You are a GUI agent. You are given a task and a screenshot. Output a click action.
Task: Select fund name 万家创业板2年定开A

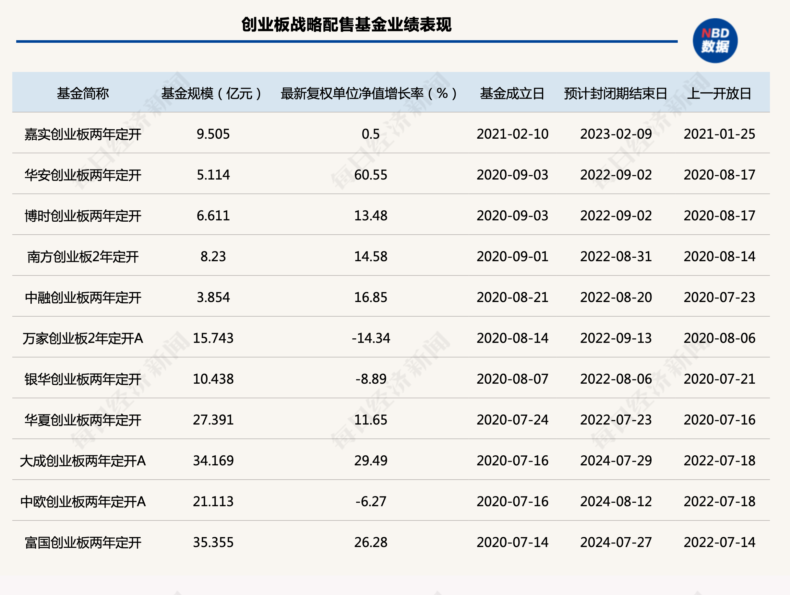pyautogui.click(x=83, y=338)
